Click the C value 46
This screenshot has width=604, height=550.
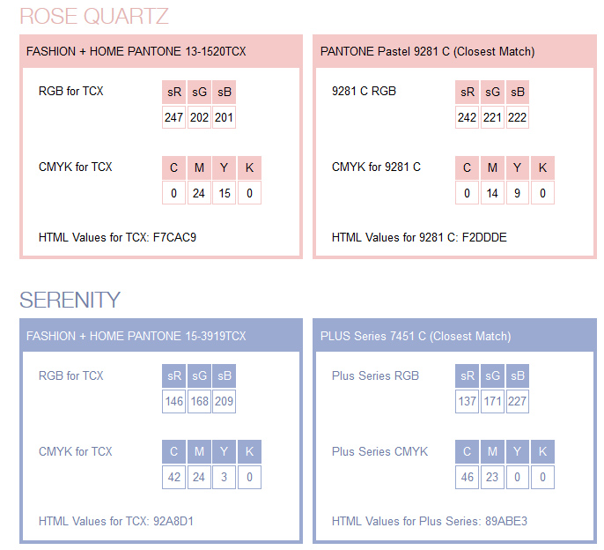[467, 478]
